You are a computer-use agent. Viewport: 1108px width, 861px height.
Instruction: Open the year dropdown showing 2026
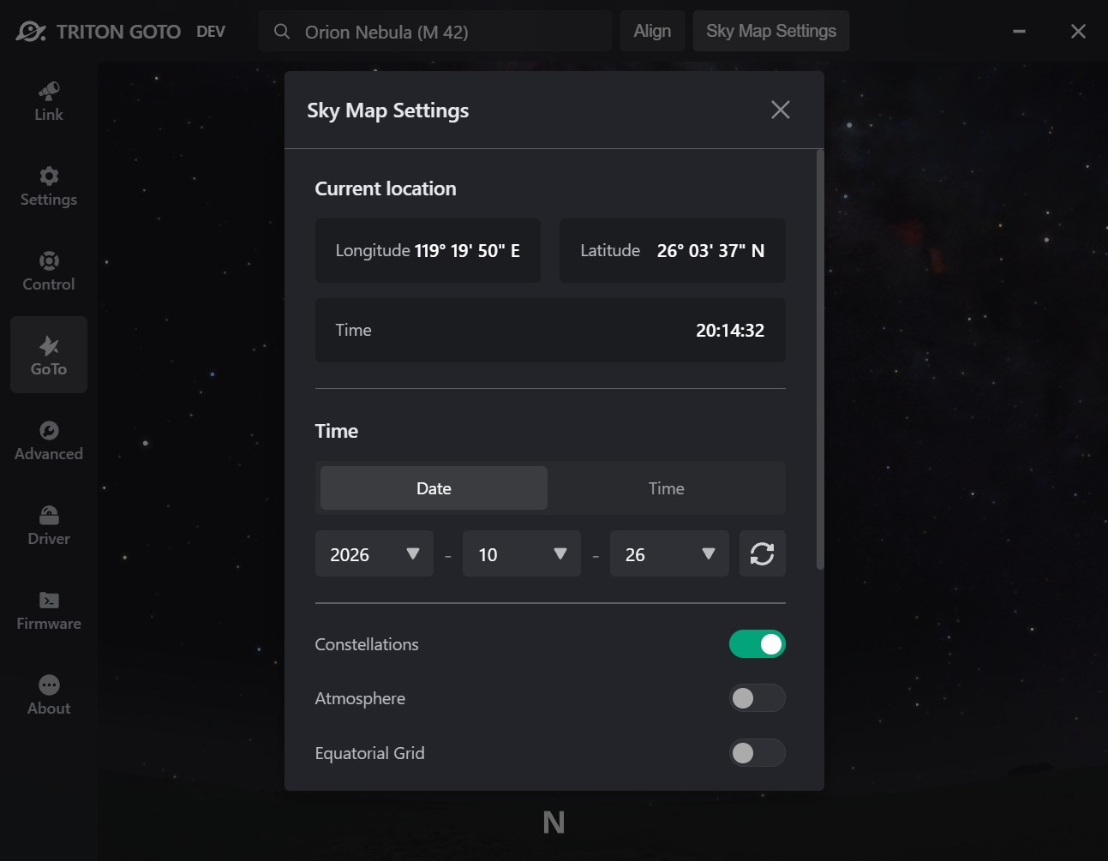point(374,553)
